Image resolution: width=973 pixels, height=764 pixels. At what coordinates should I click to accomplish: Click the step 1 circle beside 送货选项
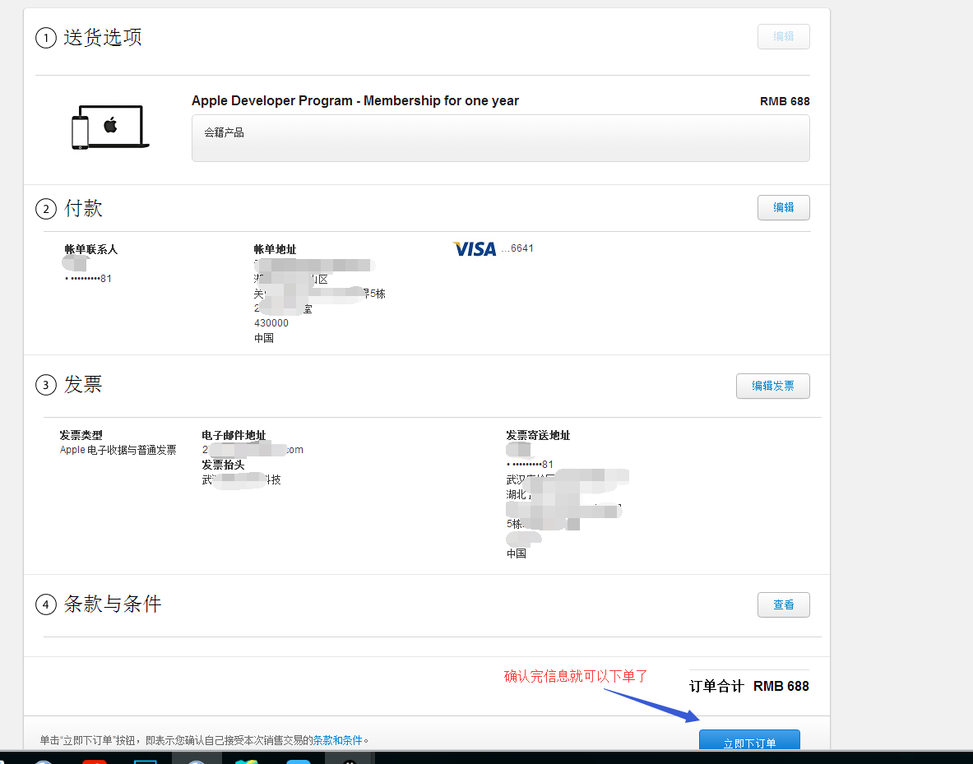[x=46, y=39]
